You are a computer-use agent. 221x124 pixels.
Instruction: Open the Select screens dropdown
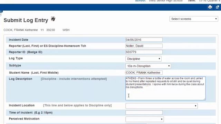(194, 19)
